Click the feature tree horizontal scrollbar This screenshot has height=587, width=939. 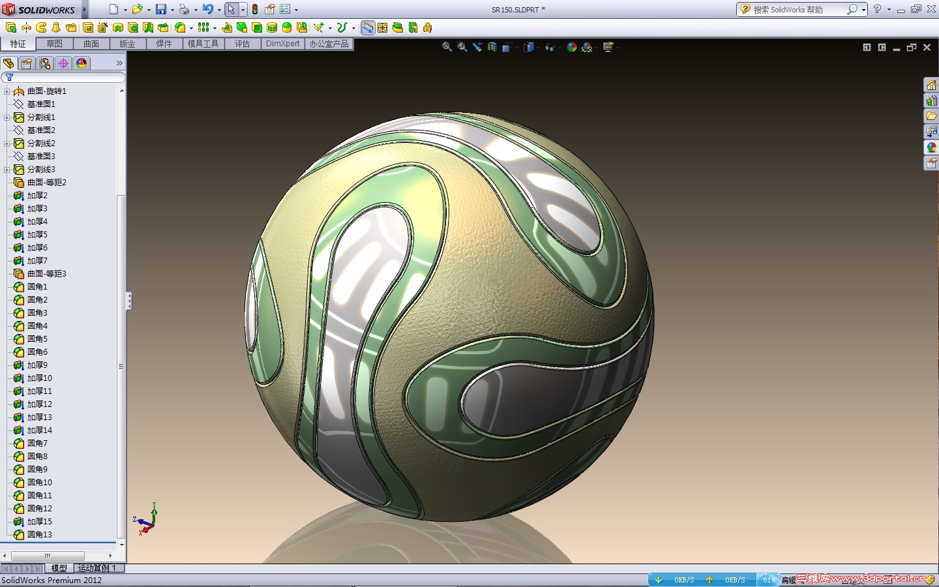coord(47,556)
